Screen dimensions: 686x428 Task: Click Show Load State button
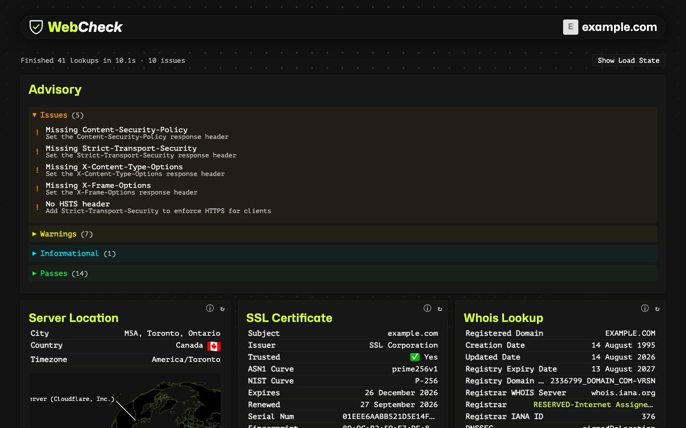[x=628, y=60]
